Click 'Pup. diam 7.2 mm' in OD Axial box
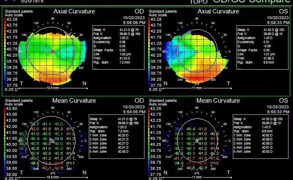Image resolution: width=293 pixels, height=180 pixels. [x=112, y=62]
